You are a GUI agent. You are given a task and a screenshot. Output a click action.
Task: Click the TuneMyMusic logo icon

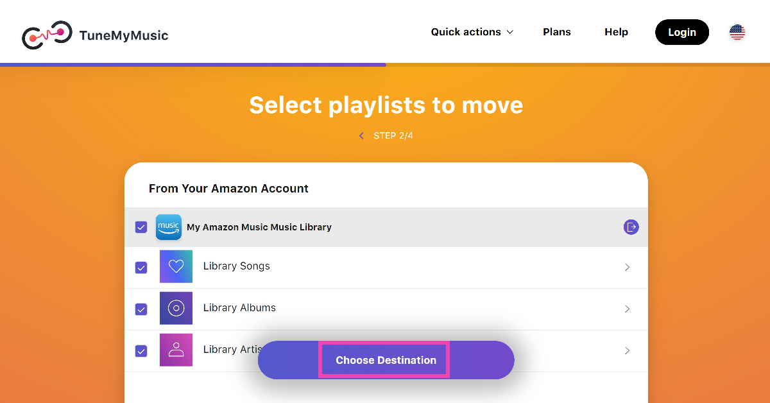pyautogui.click(x=46, y=35)
